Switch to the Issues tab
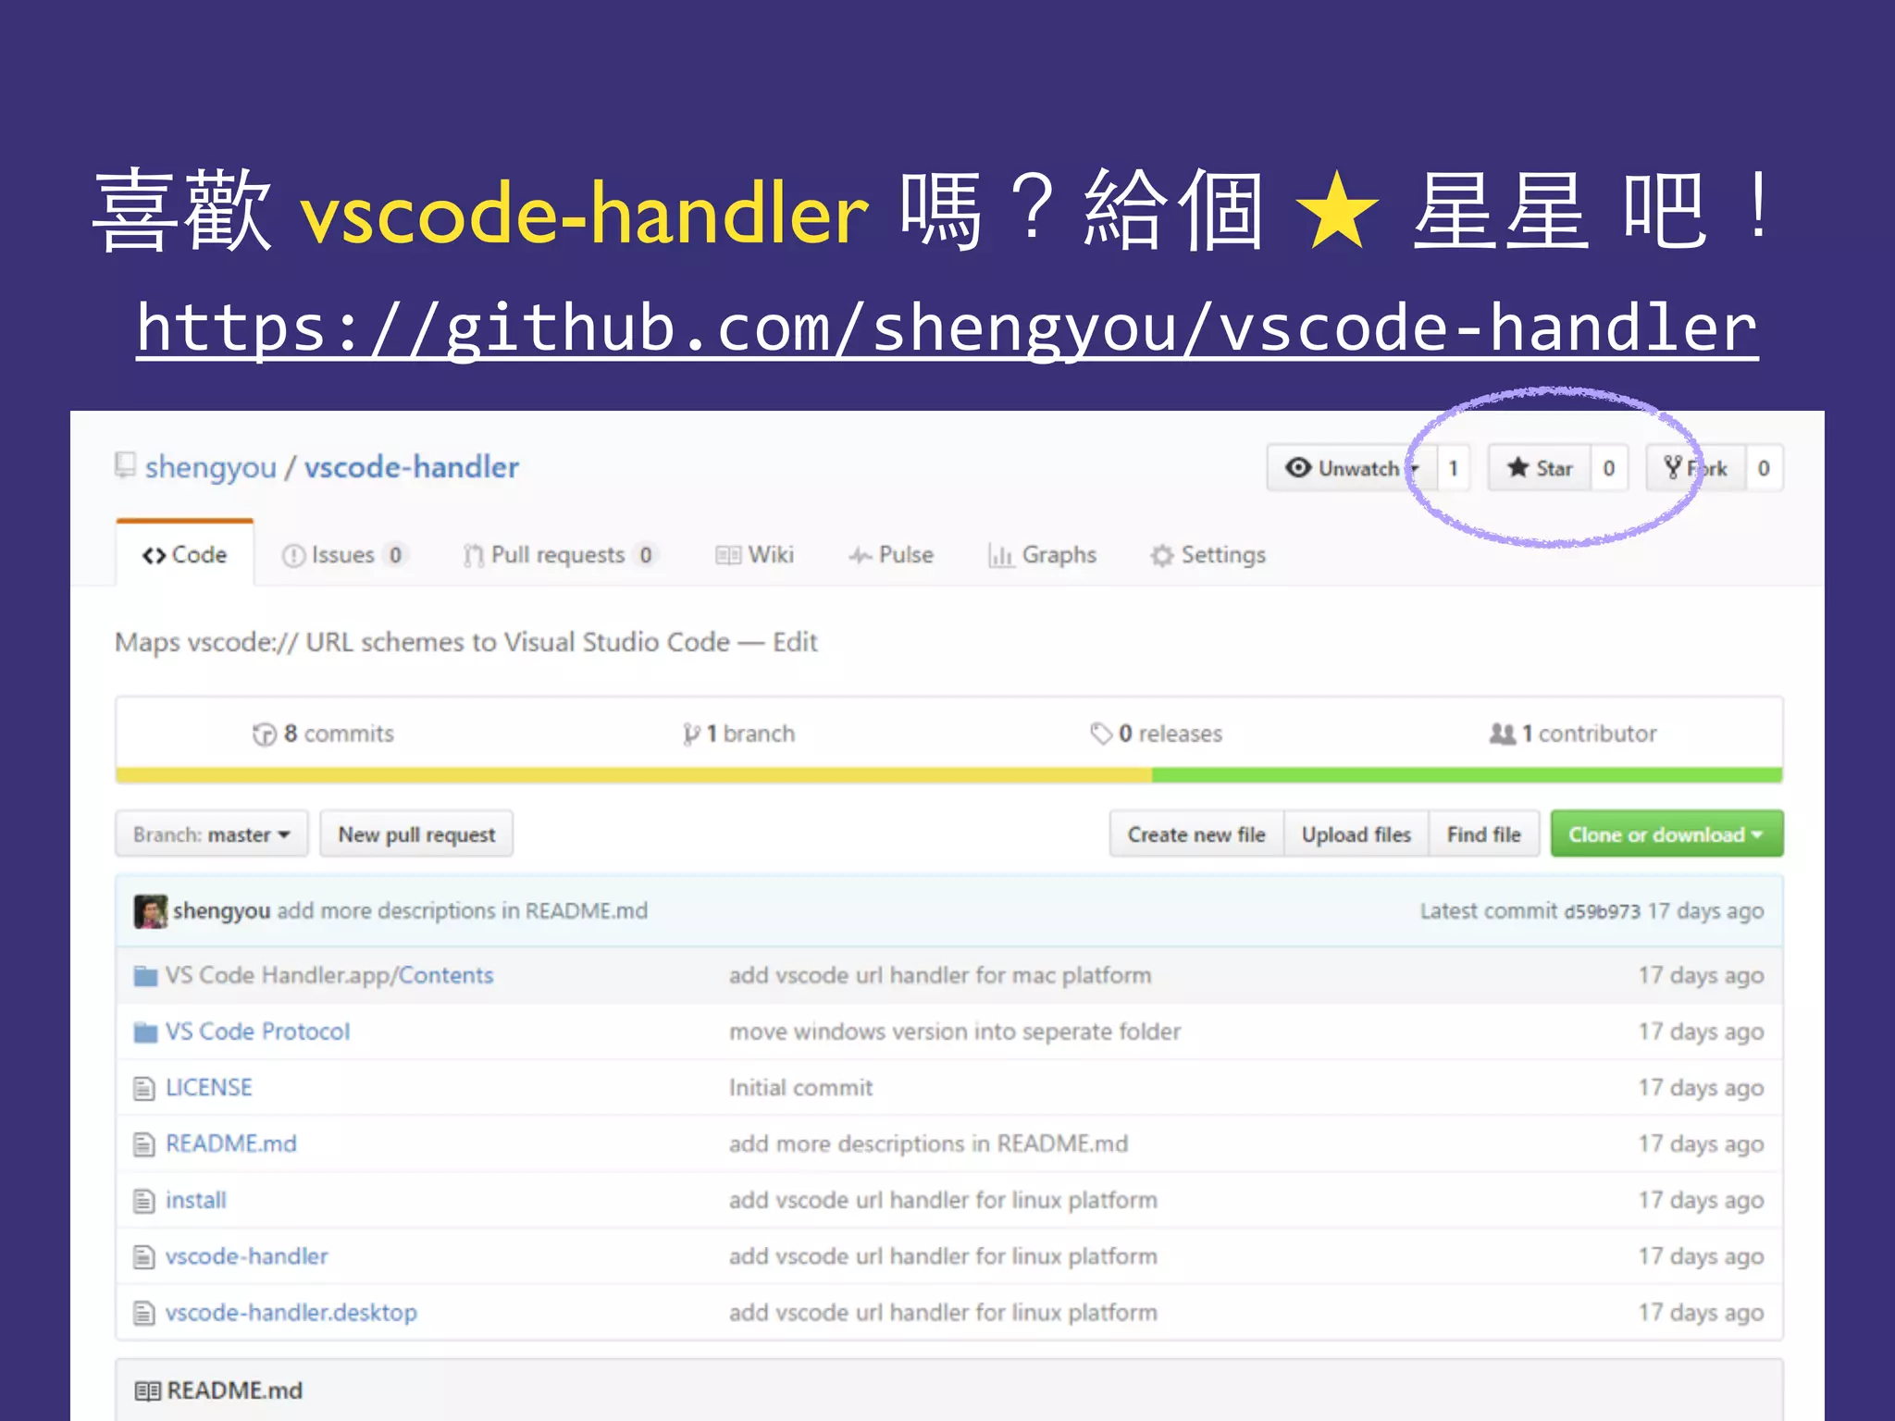Screen dimensions: 1895x1421 tap(343, 554)
